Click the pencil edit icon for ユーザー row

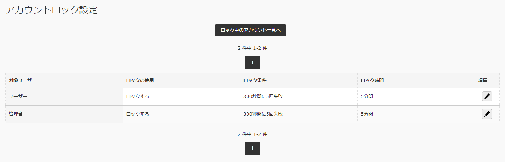coord(487,97)
